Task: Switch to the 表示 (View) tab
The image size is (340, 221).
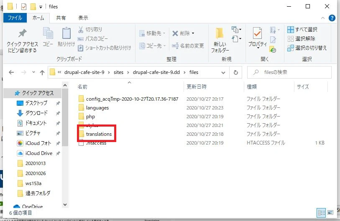Action: (83, 18)
